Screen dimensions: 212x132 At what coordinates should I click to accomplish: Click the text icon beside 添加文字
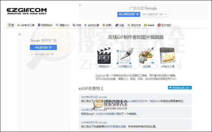pyautogui.click(x=129, y=25)
